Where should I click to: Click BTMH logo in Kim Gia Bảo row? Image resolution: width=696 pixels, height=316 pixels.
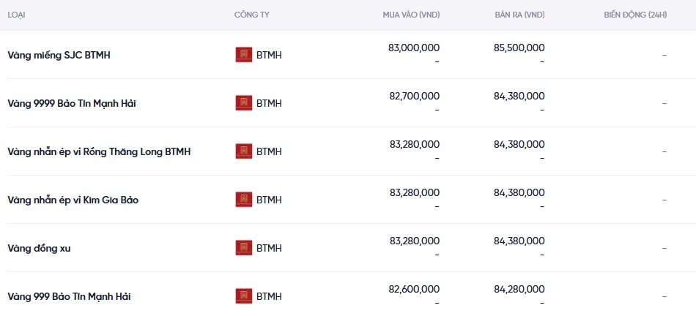pyautogui.click(x=243, y=200)
